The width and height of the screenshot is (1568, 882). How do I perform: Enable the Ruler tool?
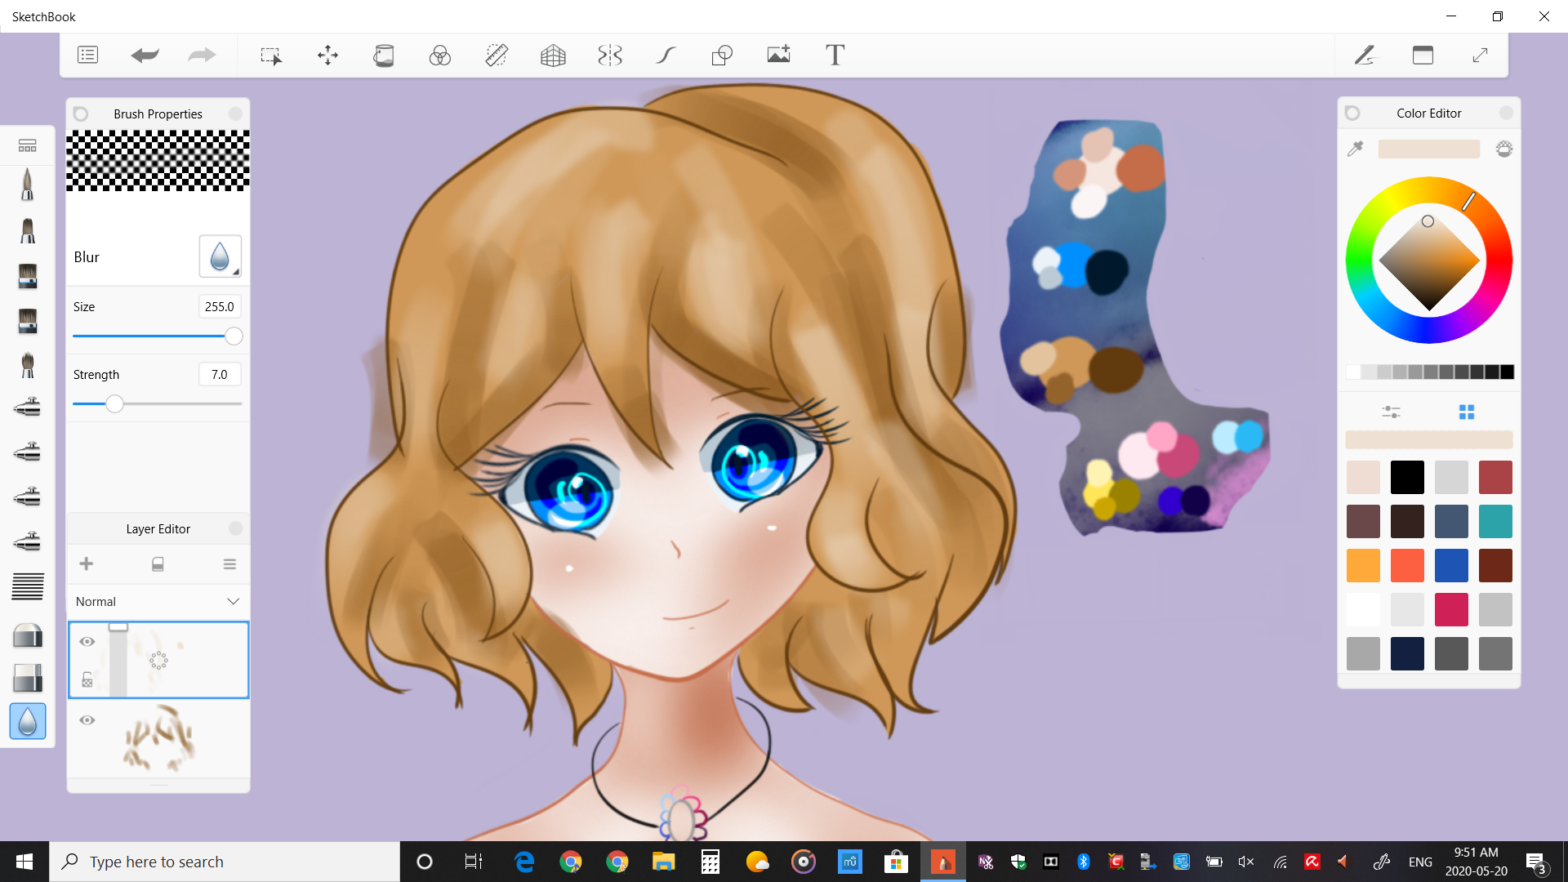coord(497,55)
